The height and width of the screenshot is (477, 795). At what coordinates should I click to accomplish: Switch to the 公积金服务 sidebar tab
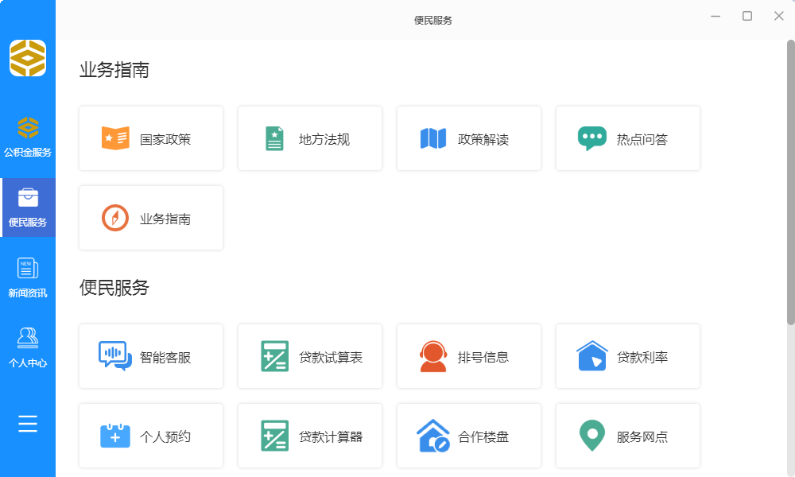pyautogui.click(x=28, y=137)
